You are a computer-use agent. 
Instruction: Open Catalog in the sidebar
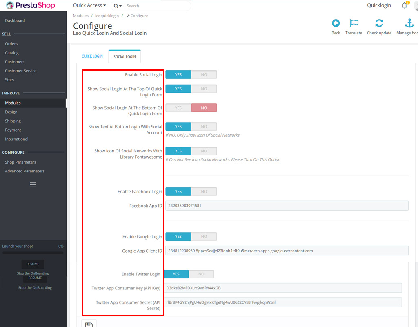(x=12, y=53)
